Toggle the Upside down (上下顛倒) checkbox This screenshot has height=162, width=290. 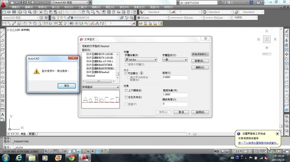[126, 90]
